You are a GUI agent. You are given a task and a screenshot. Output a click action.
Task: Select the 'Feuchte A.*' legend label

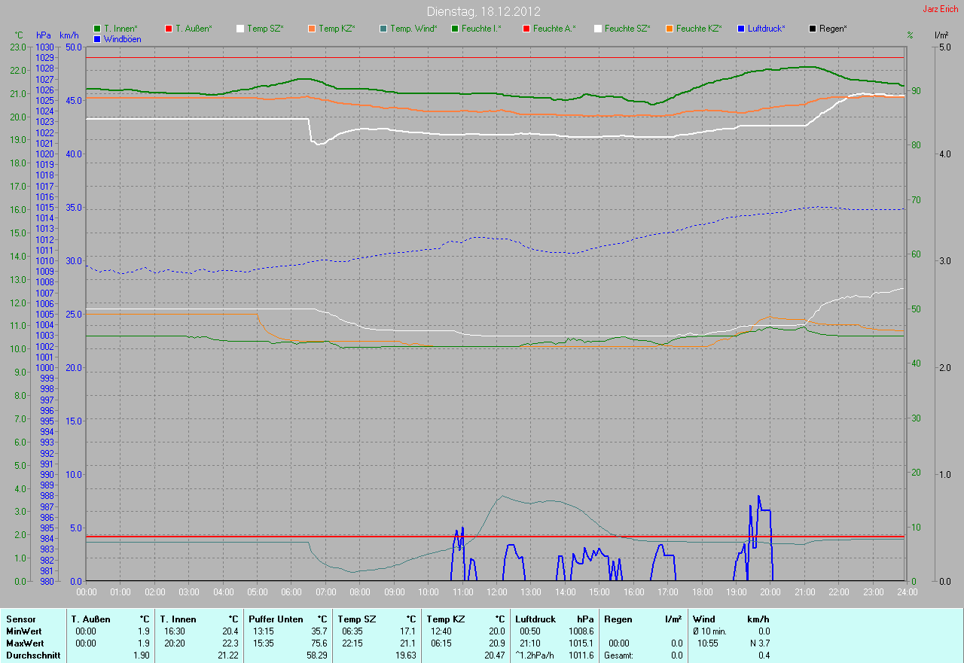[x=554, y=29]
